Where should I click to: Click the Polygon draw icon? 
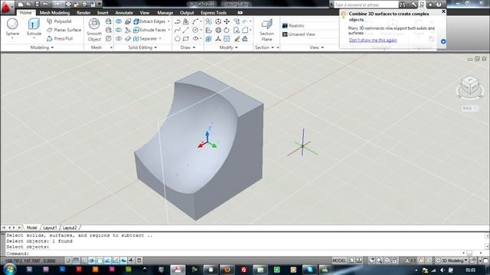pos(177,39)
